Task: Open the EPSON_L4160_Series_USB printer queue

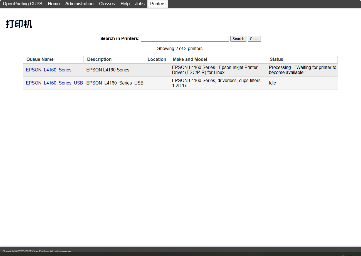Action: [54, 83]
